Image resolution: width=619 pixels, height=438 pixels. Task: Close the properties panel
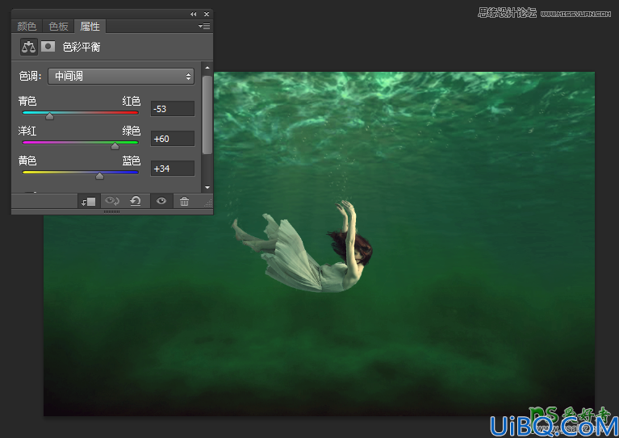pyautogui.click(x=207, y=15)
